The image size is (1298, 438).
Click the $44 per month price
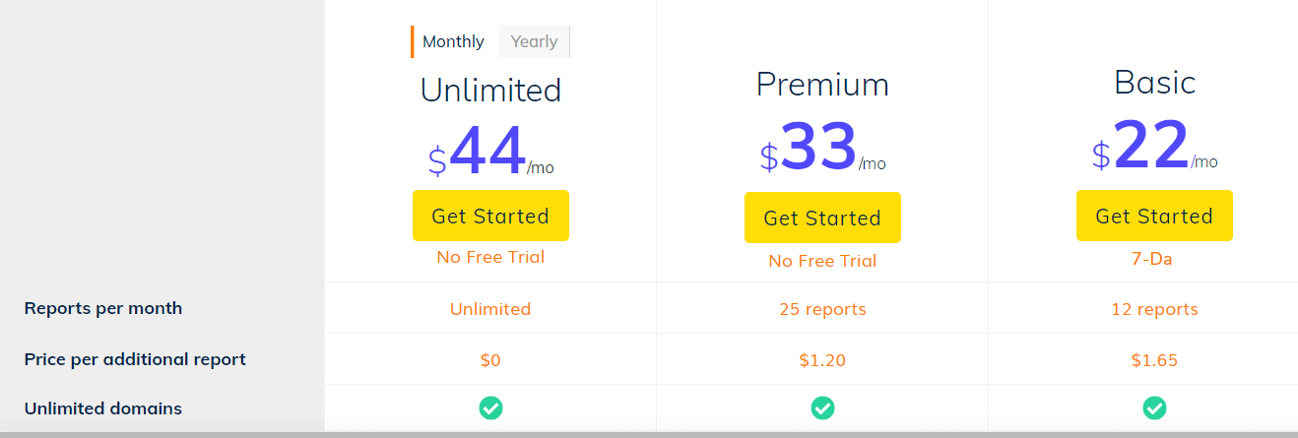point(490,152)
